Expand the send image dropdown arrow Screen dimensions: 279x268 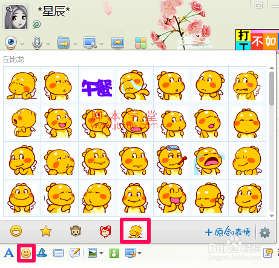(x=102, y=253)
